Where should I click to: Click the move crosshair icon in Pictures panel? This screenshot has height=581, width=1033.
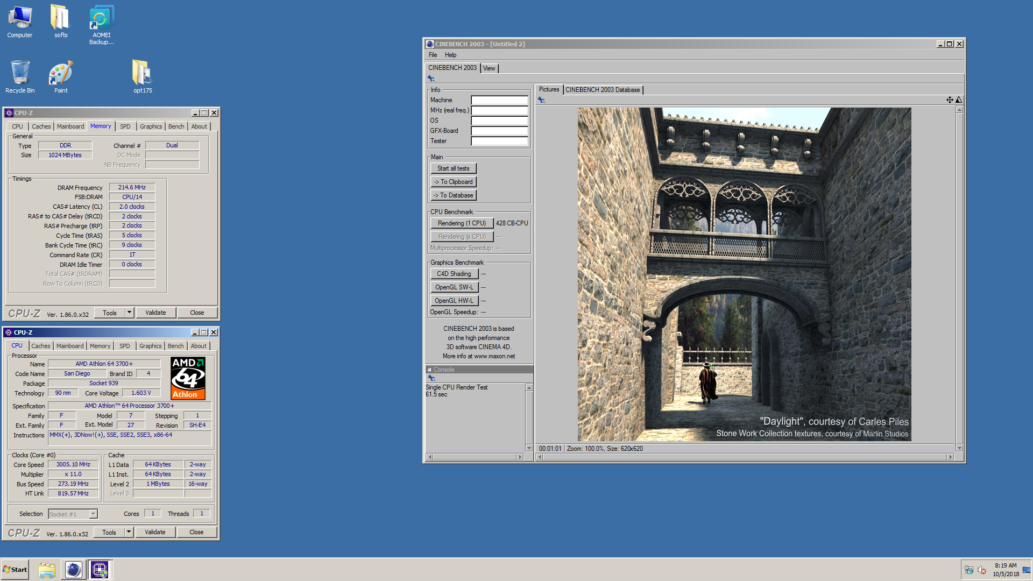click(x=950, y=100)
